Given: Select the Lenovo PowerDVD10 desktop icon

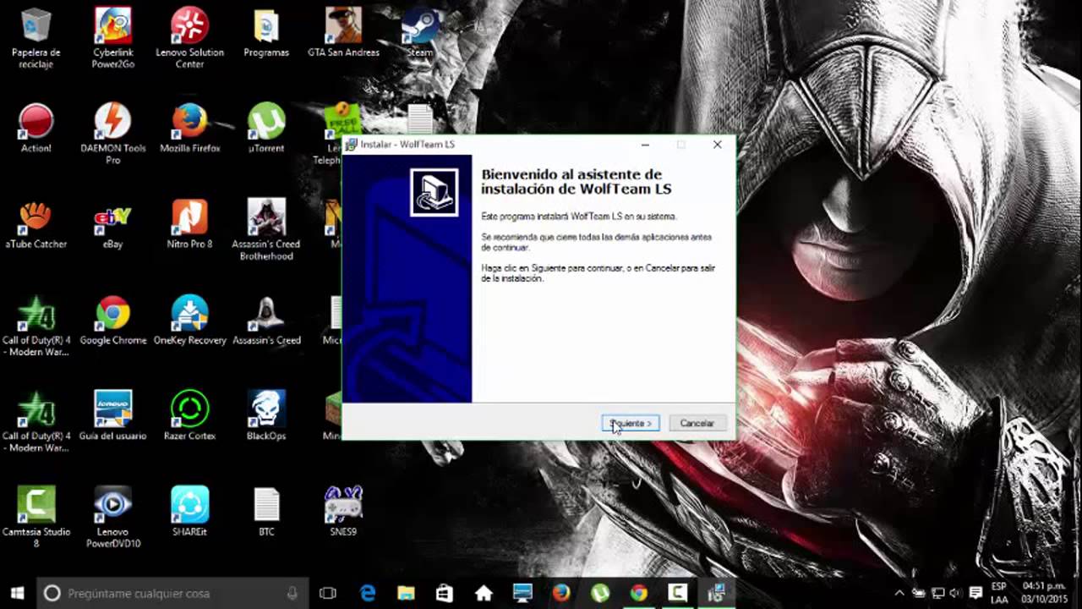Looking at the screenshot, I should (112, 518).
